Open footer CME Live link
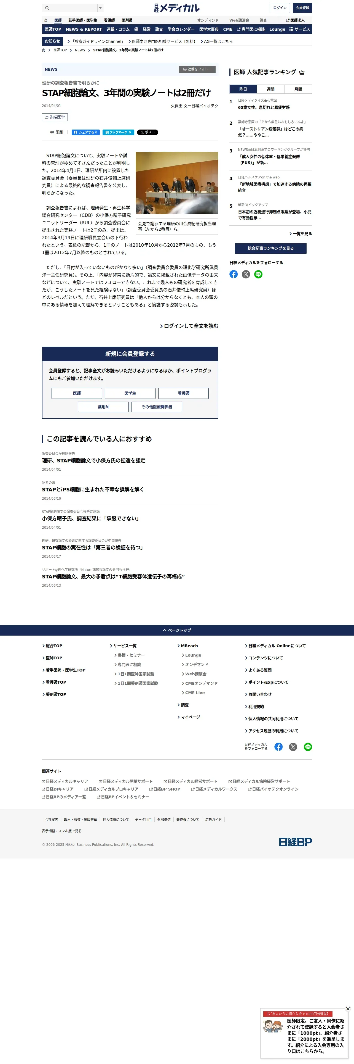This screenshot has height=1064, width=354. point(193,693)
